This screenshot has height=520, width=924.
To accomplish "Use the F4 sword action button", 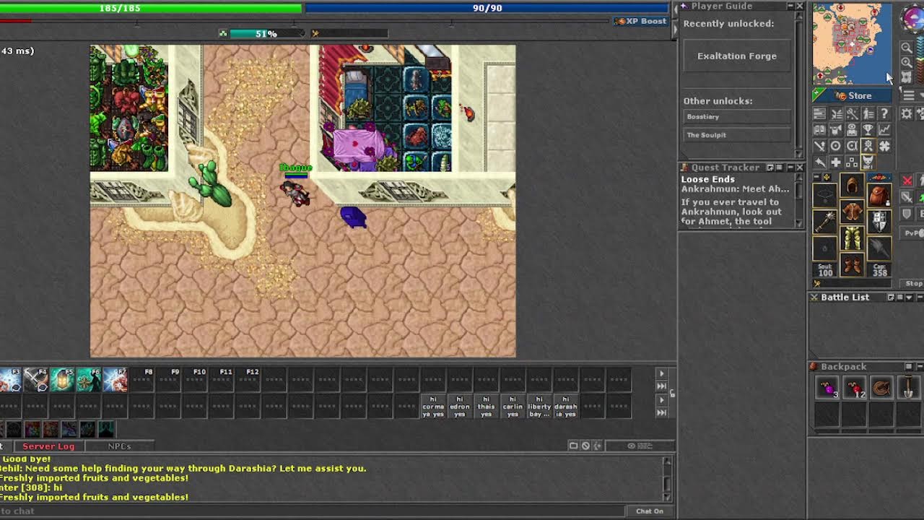I will (36, 380).
